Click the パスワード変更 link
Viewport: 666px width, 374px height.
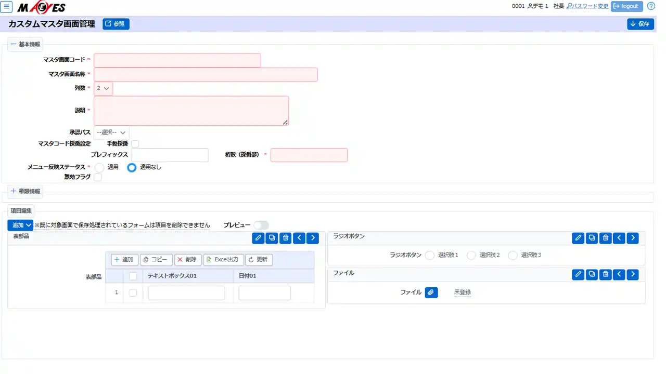tap(587, 6)
